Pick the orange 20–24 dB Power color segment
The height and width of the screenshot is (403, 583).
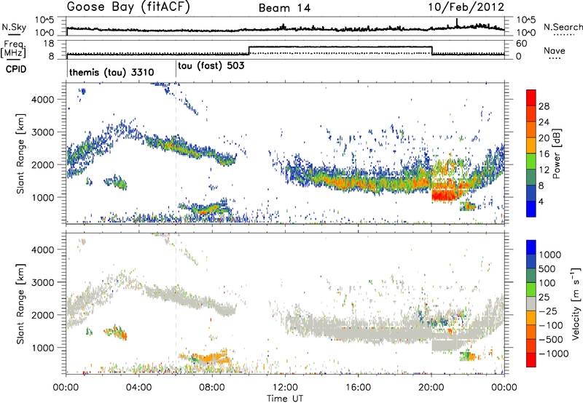click(x=531, y=129)
